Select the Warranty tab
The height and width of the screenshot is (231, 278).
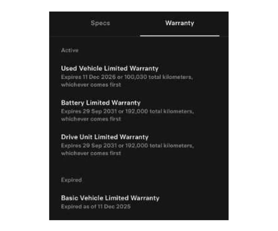(180, 23)
